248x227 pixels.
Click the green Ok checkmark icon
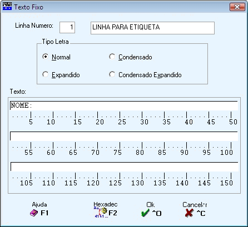tap(145, 213)
